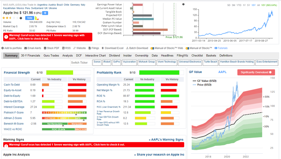This screenshot has width=281, height=159.
Task: Open the Argentina trading link
Action: 42,5
